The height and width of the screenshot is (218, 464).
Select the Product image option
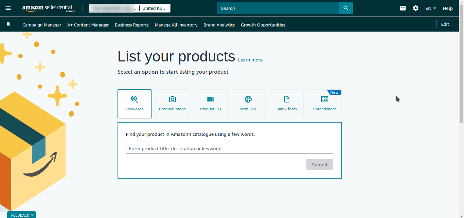[173, 104]
